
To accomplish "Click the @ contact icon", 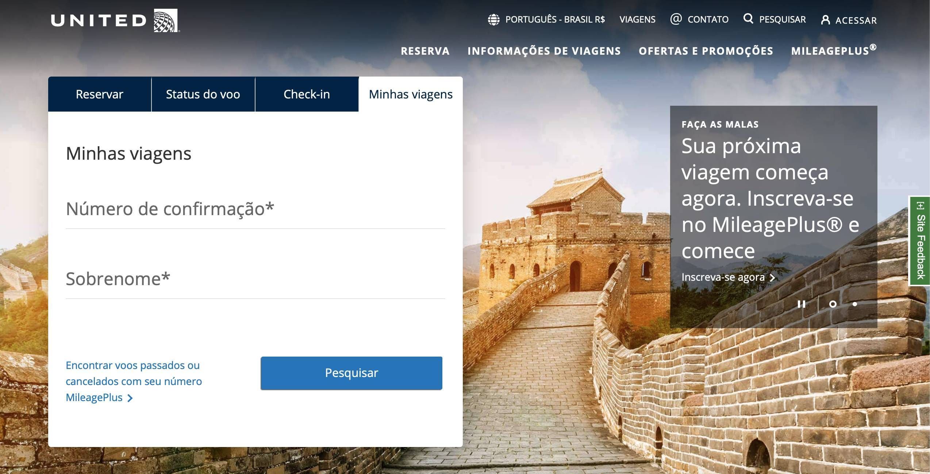I will (x=676, y=19).
